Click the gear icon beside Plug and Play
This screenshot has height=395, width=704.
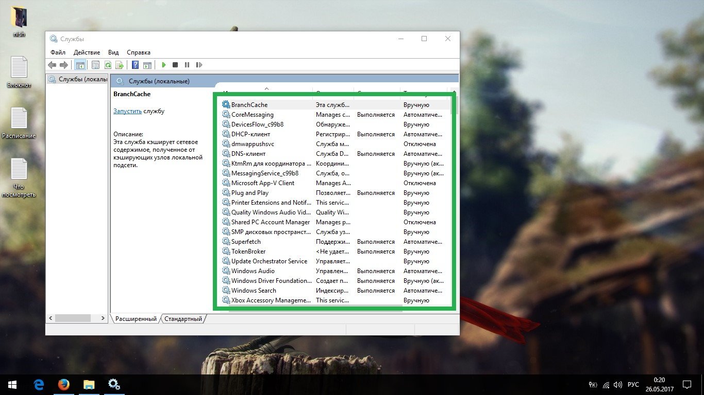[x=226, y=192]
